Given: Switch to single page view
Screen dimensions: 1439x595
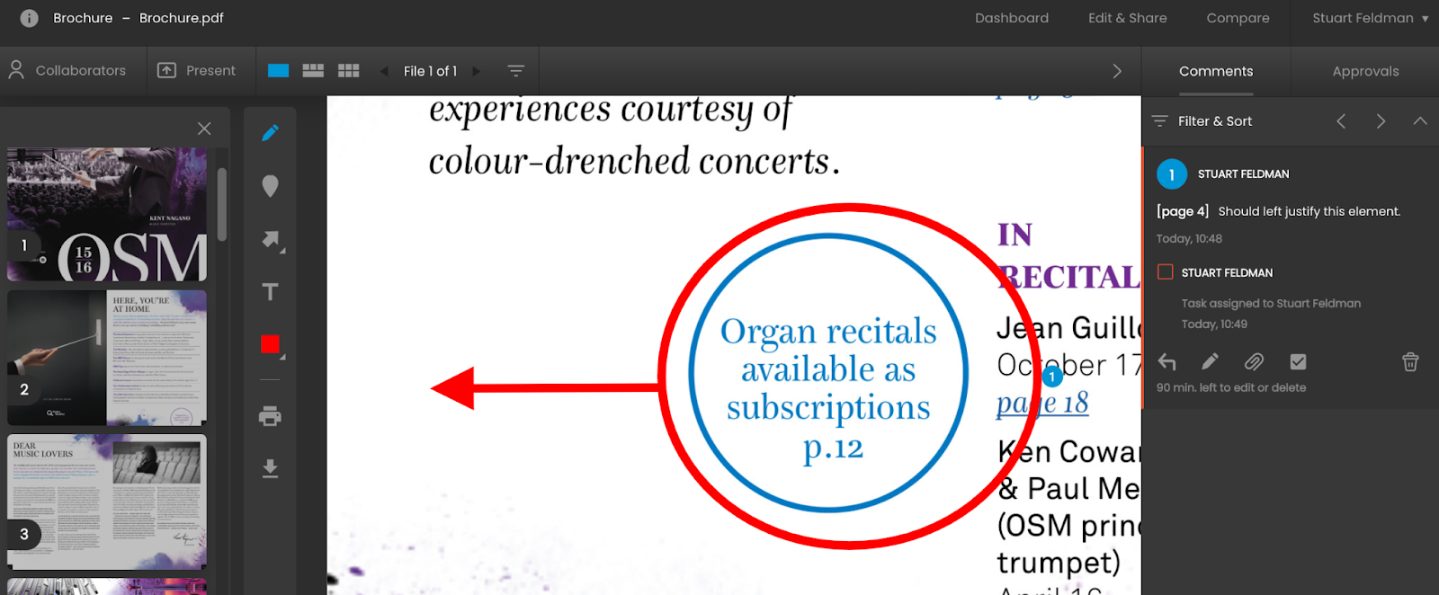Looking at the screenshot, I should tap(279, 71).
